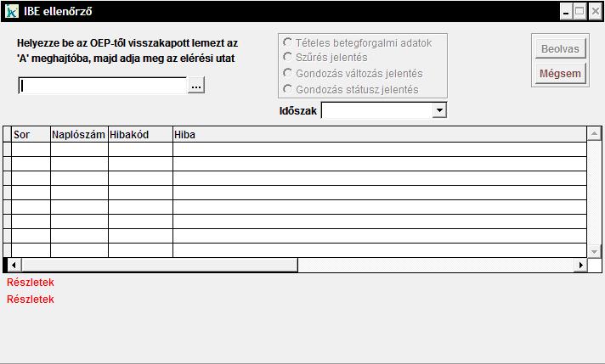The image size is (605, 364).
Task: Select 'Tételes betegforgalmi adatok' radio option
Action: tap(288, 42)
